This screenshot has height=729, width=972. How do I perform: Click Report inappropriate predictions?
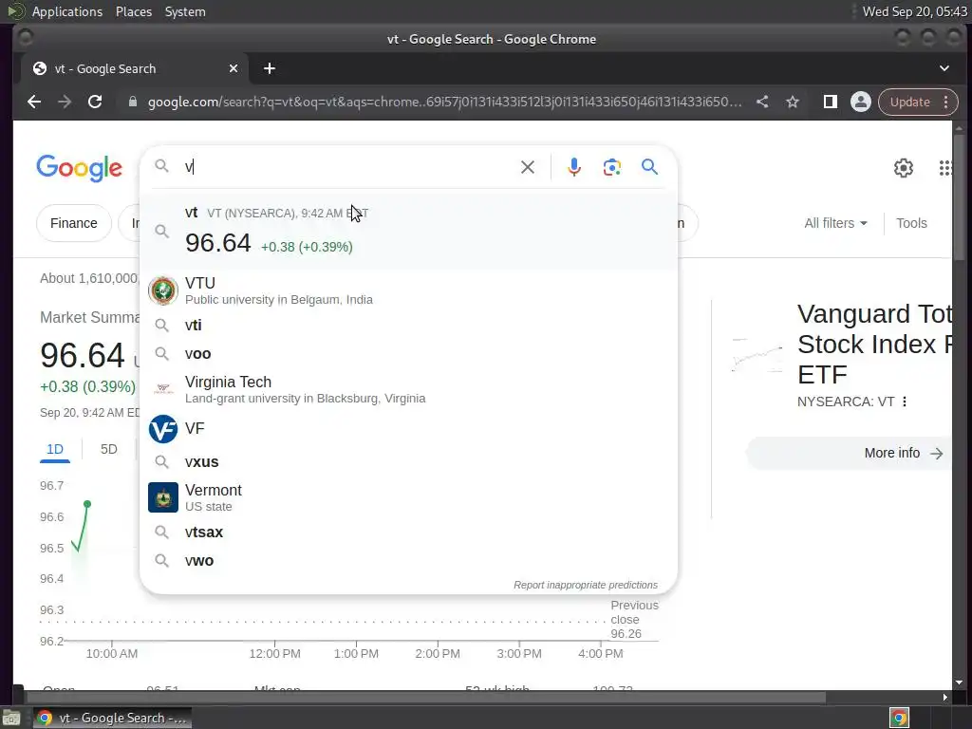click(585, 585)
